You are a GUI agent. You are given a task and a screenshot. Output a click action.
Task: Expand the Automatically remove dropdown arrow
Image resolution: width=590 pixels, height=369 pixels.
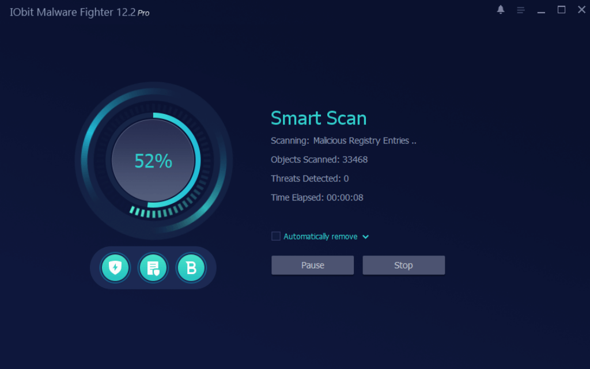pyautogui.click(x=365, y=237)
